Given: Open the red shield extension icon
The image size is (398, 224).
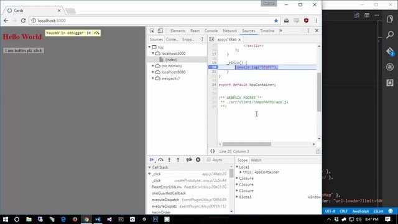Looking at the screenshot, I should click(x=306, y=21).
